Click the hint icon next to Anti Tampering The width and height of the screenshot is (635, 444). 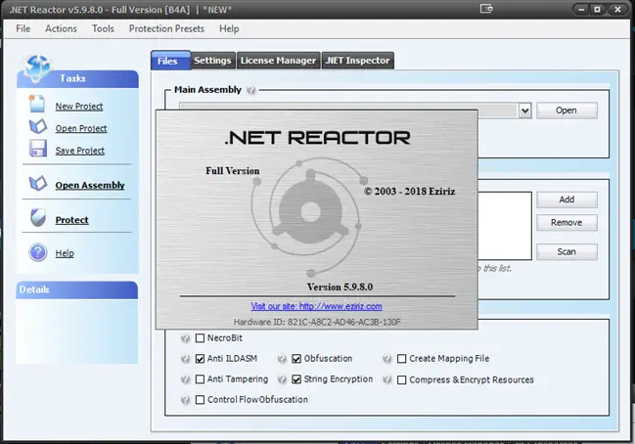[185, 379]
